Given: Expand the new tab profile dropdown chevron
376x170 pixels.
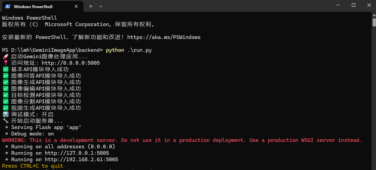Looking at the screenshot, I should [x=101, y=6].
